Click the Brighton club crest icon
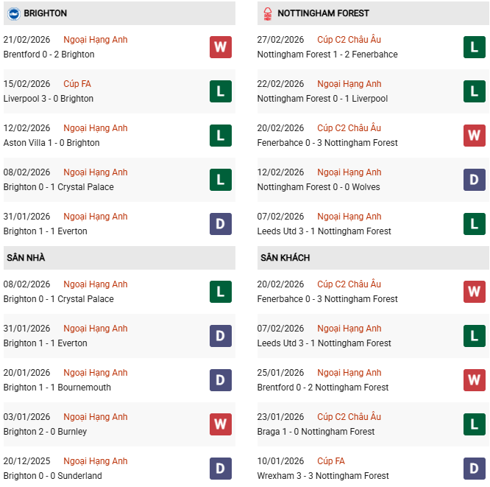 (x=13, y=13)
